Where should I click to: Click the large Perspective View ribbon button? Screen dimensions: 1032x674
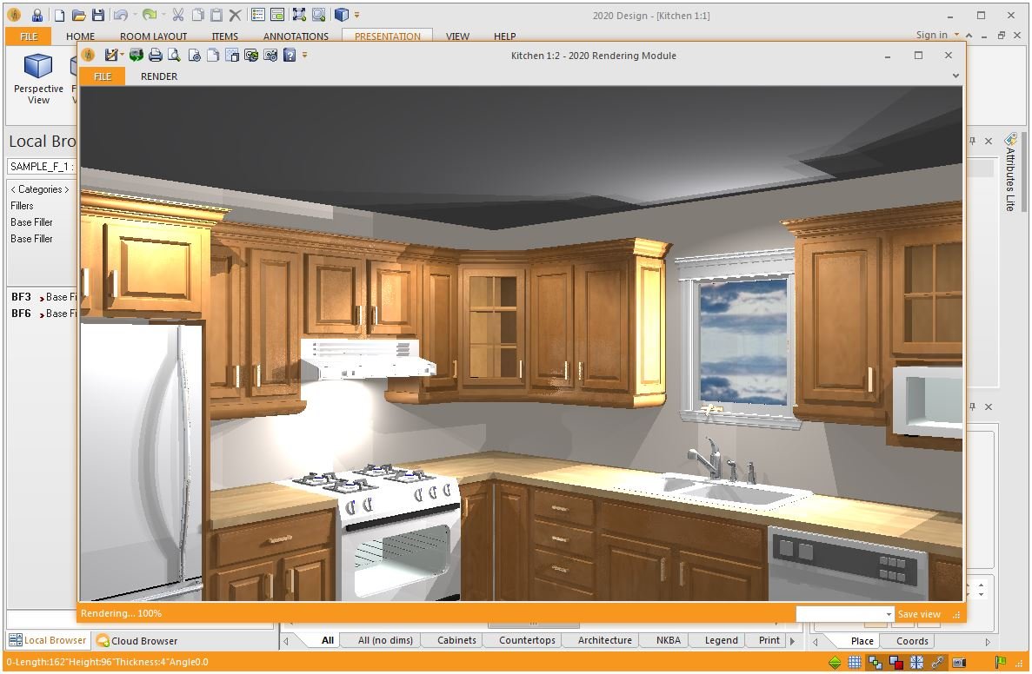click(x=38, y=79)
